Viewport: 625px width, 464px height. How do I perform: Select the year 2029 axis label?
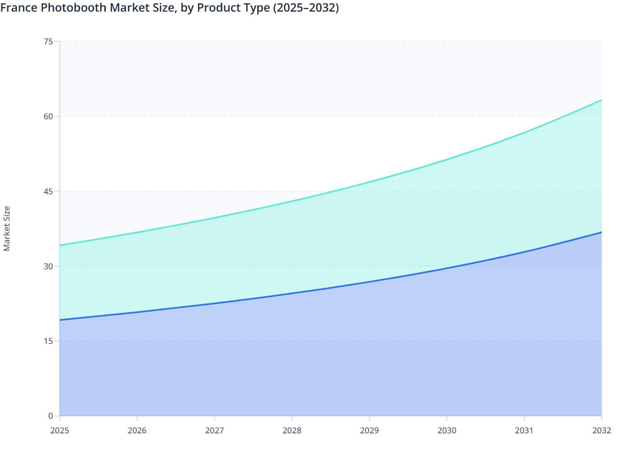click(x=370, y=431)
